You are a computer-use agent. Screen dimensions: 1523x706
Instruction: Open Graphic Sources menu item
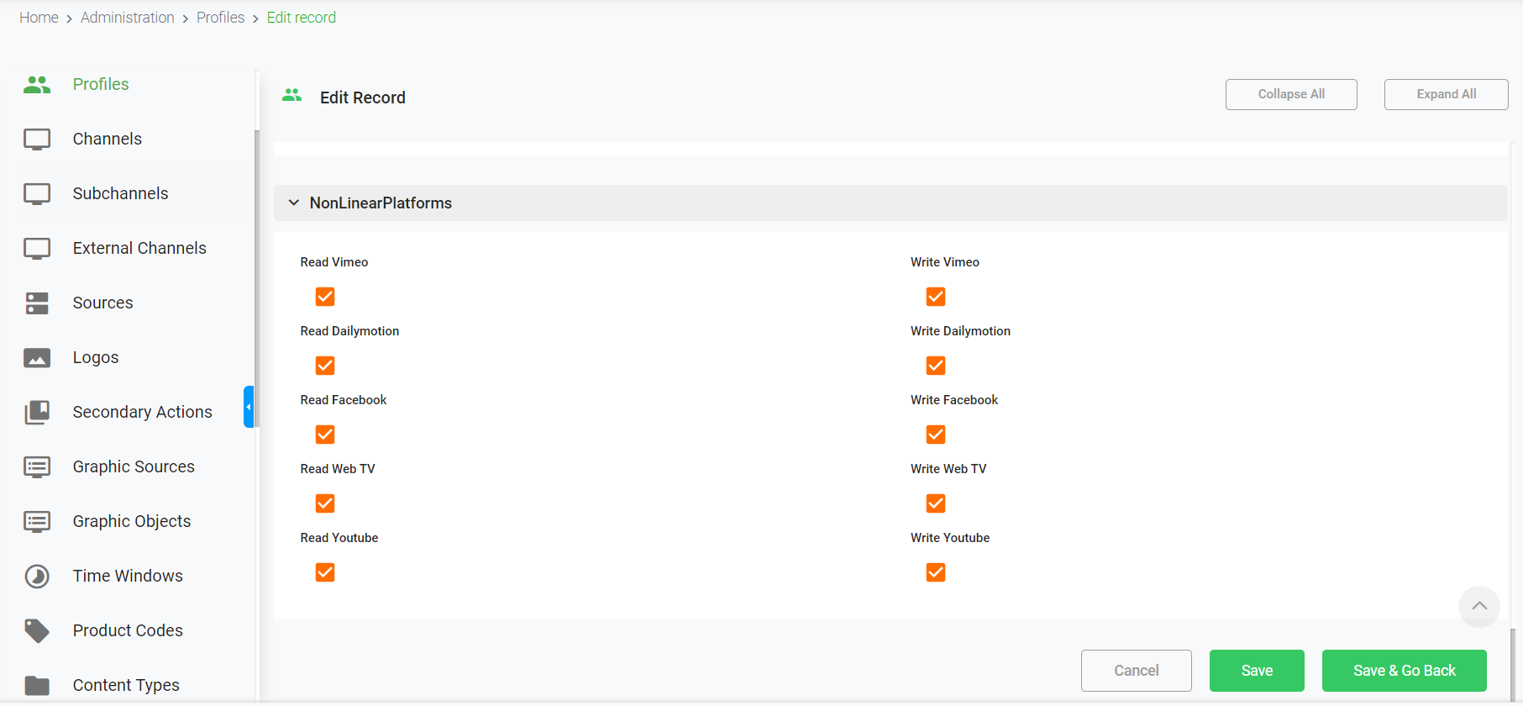pyautogui.click(x=134, y=466)
